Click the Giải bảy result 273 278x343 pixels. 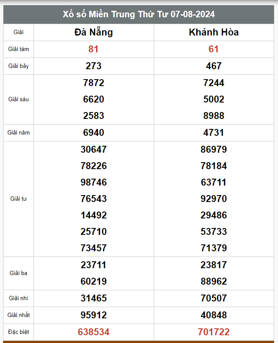[x=94, y=66]
